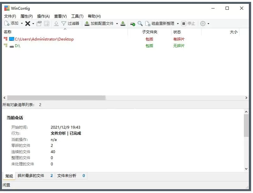Viewport: 253px width, 193px height.
Task: Switch to 文件未分析 tab
Action: click(x=71, y=176)
